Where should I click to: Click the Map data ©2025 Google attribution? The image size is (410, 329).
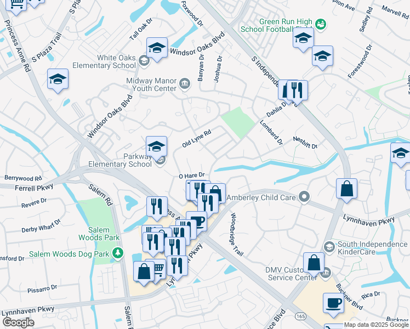click(x=376, y=325)
